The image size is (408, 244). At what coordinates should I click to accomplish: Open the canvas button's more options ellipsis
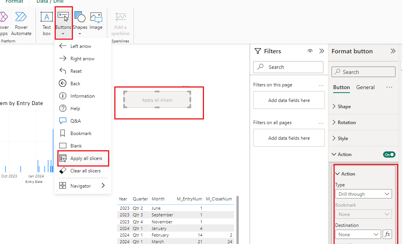(x=186, y=86)
